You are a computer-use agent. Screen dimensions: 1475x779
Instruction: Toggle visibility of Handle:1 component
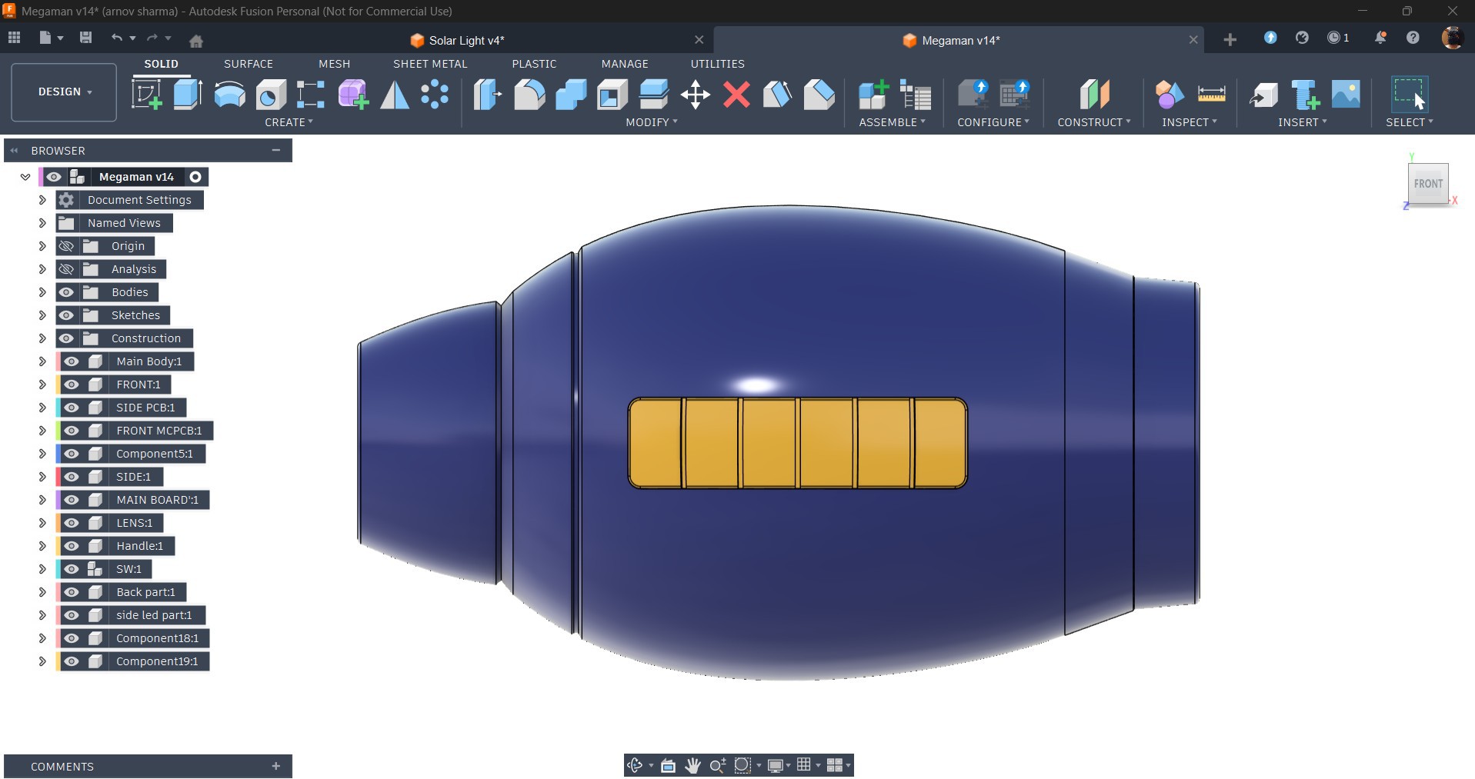72,546
